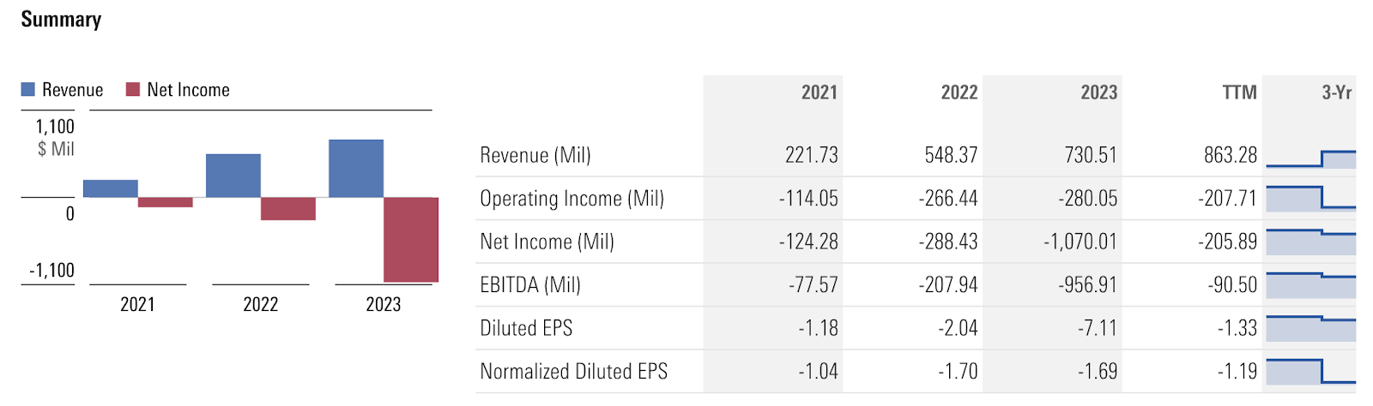Select the 2023 blue revenue bar in chart

[x=355, y=168]
